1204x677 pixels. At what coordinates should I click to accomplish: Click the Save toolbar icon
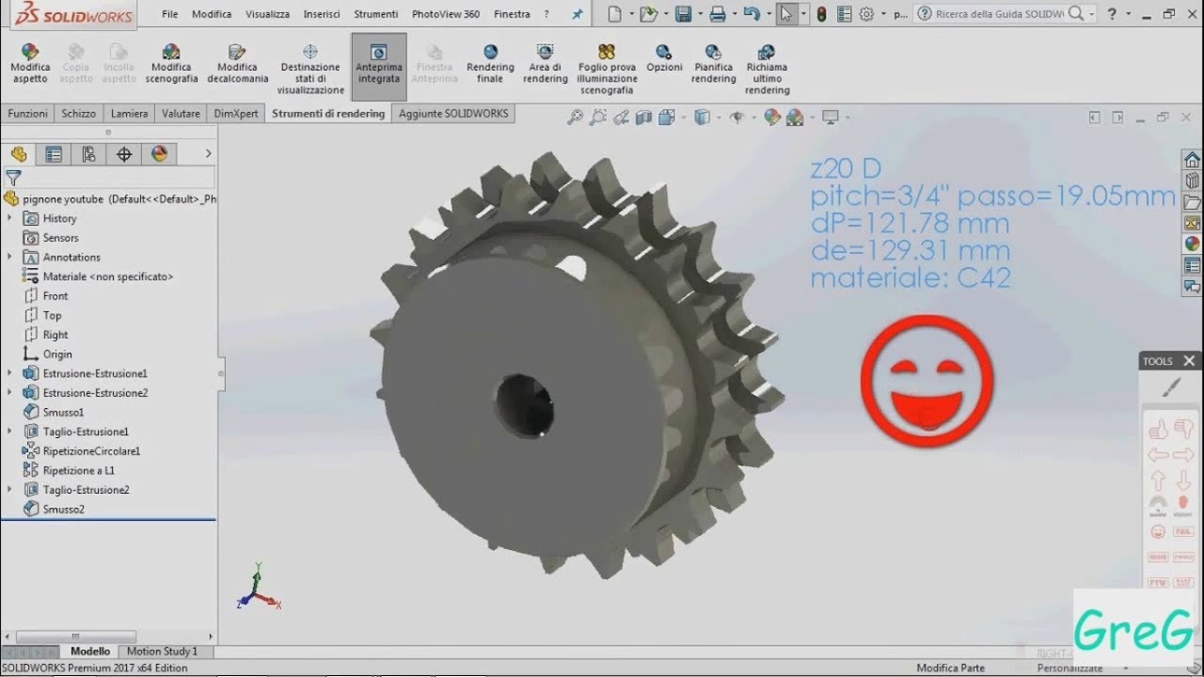[684, 14]
